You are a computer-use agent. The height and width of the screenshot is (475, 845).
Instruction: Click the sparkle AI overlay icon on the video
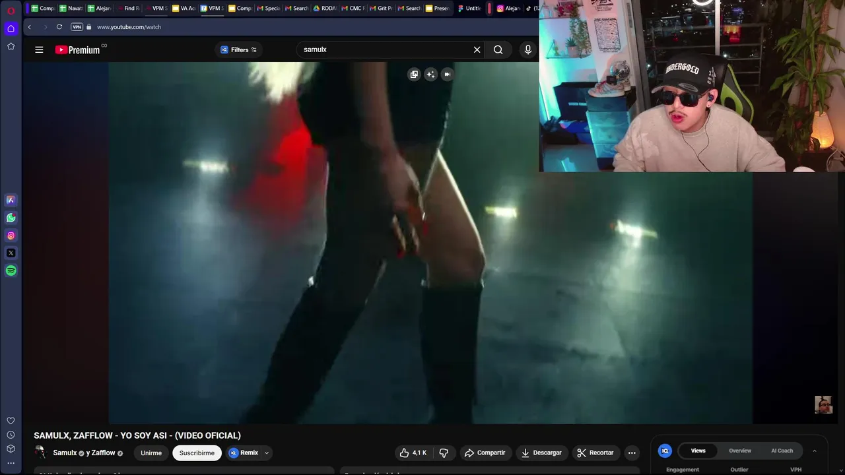(430, 75)
